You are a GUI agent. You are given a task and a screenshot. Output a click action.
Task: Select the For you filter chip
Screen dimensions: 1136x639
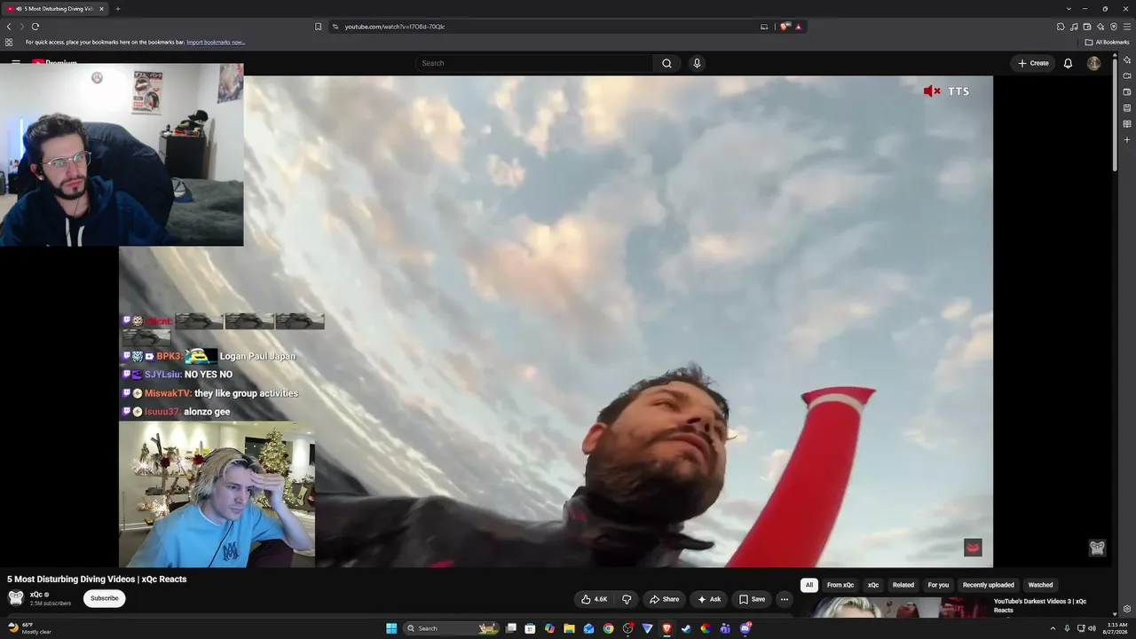[938, 585]
